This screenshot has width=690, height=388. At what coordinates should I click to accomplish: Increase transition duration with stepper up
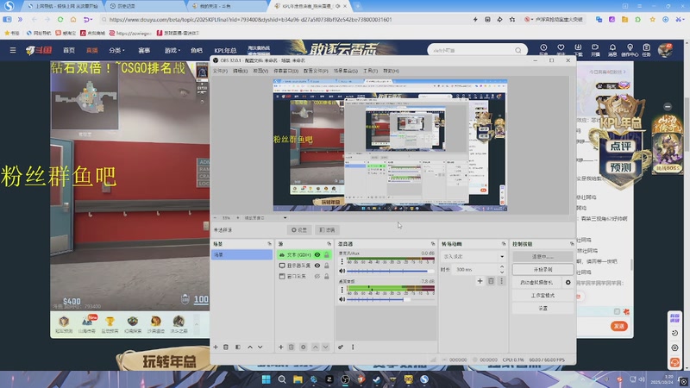click(502, 267)
